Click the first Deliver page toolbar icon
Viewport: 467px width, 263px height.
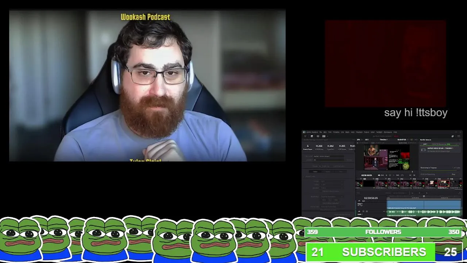click(x=305, y=136)
